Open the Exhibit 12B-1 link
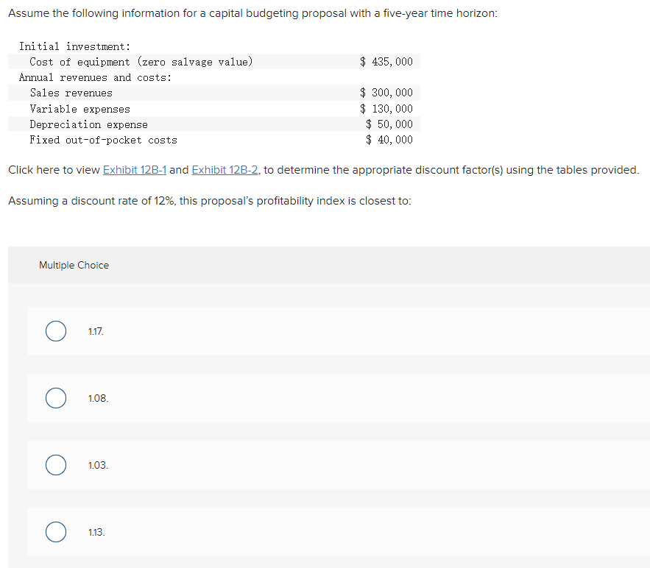Viewport: 650px width, 568px height. 135,170
